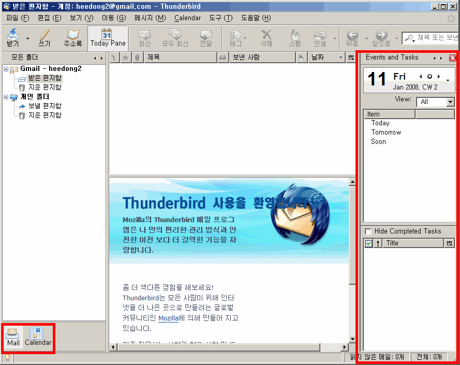Image resolution: width=460 pixels, height=365 pixels.
Task: Open the Forward history dropdown arrow
Action: click(397, 38)
